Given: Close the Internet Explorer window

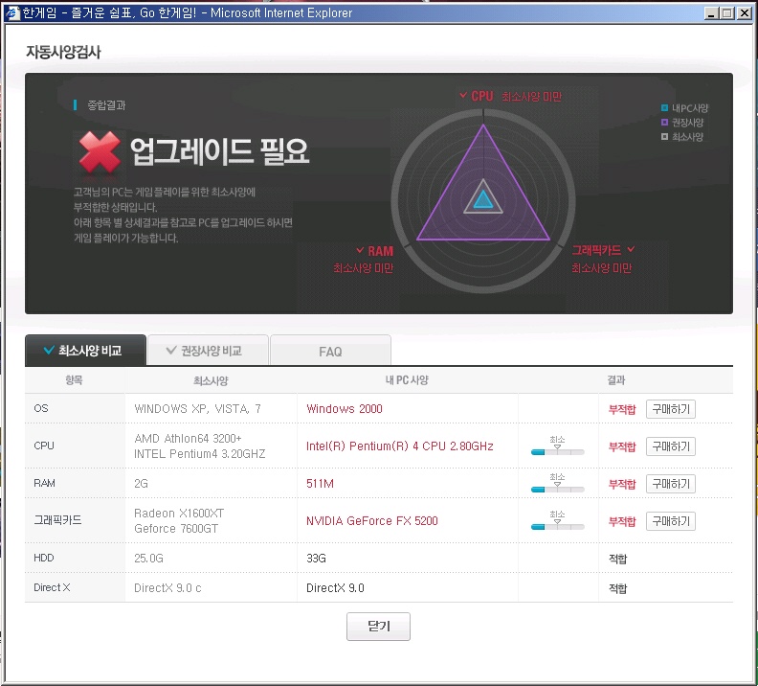Looking at the screenshot, I should tap(745, 13).
